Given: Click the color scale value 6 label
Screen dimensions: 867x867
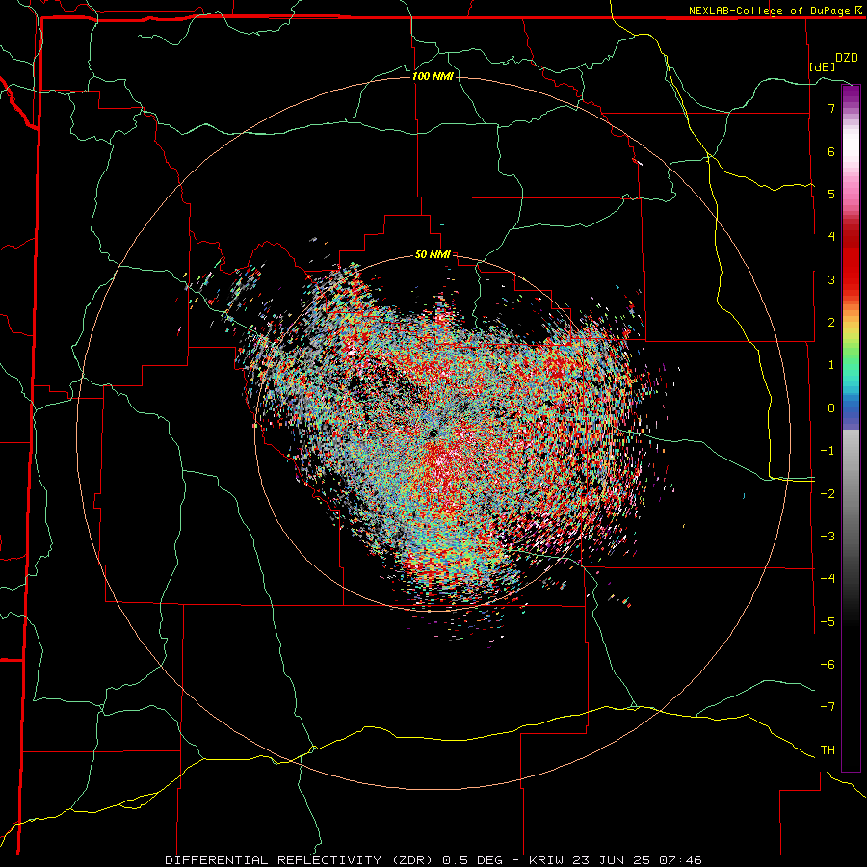Looking at the screenshot, I should click(x=831, y=151).
